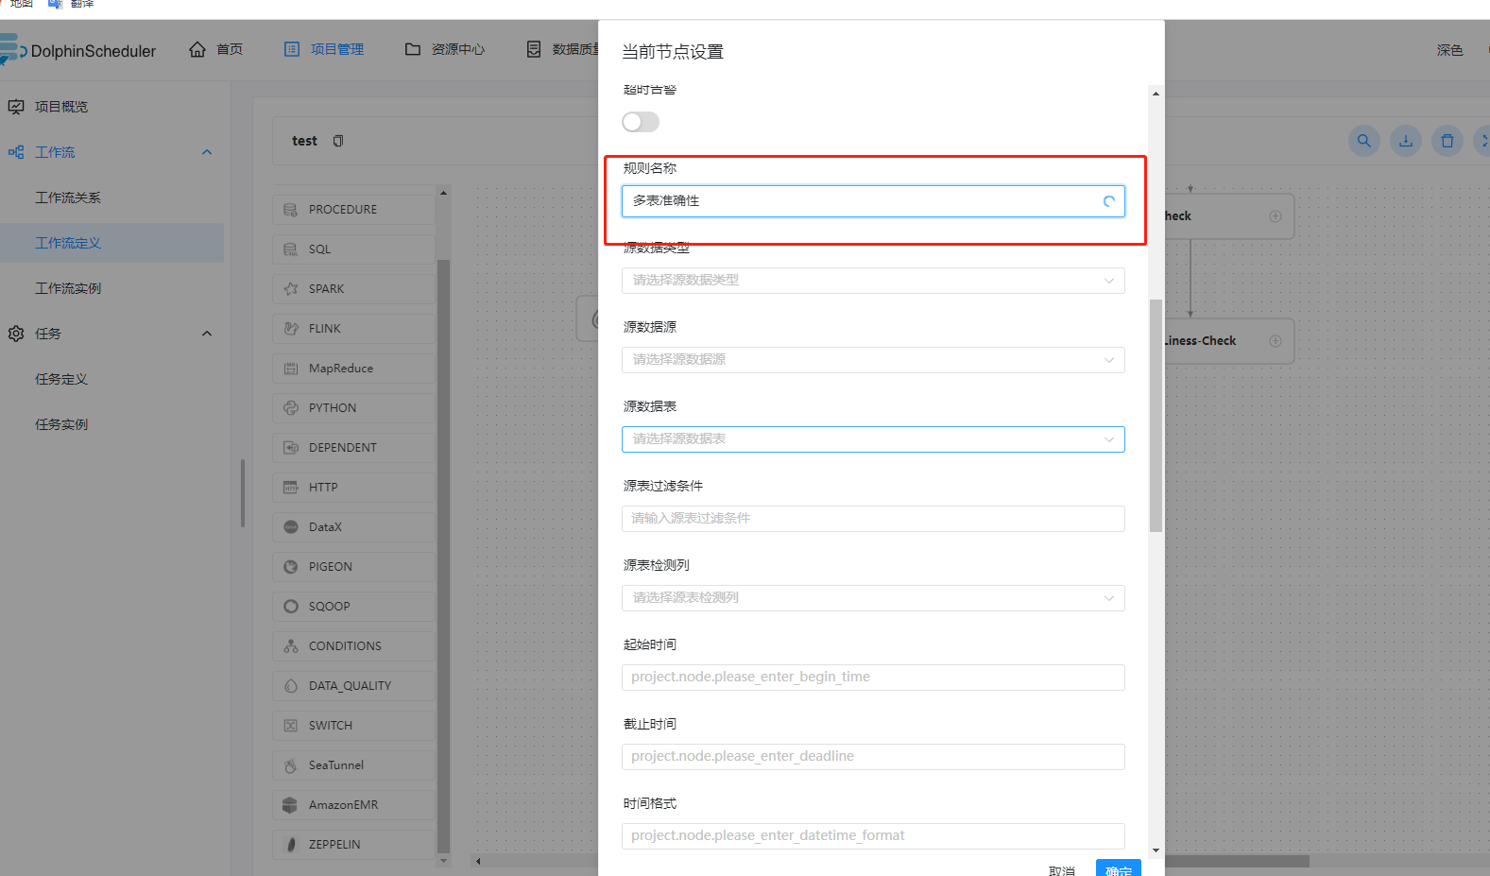Open 工作流关系 in the sidebar
Image resolution: width=1490 pixels, height=876 pixels.
[68, 198]
